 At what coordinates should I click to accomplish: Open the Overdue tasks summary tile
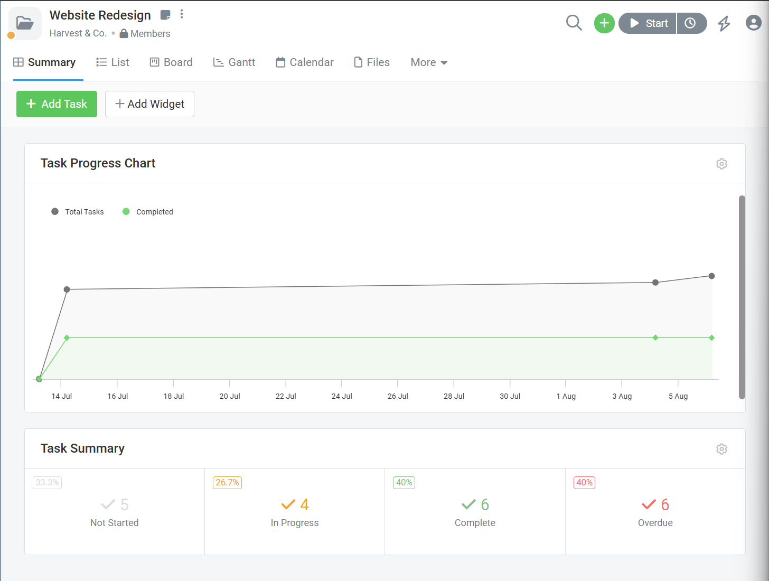[x=655, y=511]
